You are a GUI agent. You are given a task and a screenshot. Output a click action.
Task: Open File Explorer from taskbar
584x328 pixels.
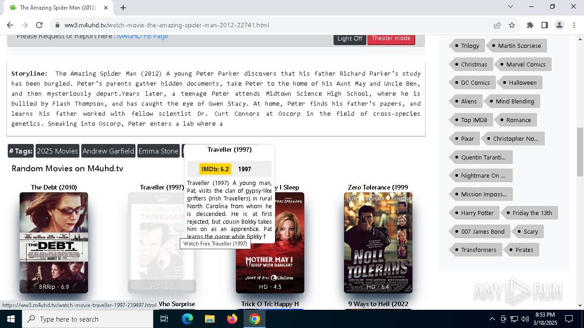(x=209, y=319)
